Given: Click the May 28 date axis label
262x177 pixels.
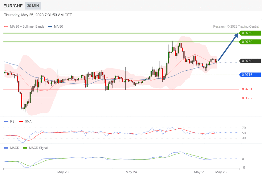Looking at the screenshot, I should (221, 172).
